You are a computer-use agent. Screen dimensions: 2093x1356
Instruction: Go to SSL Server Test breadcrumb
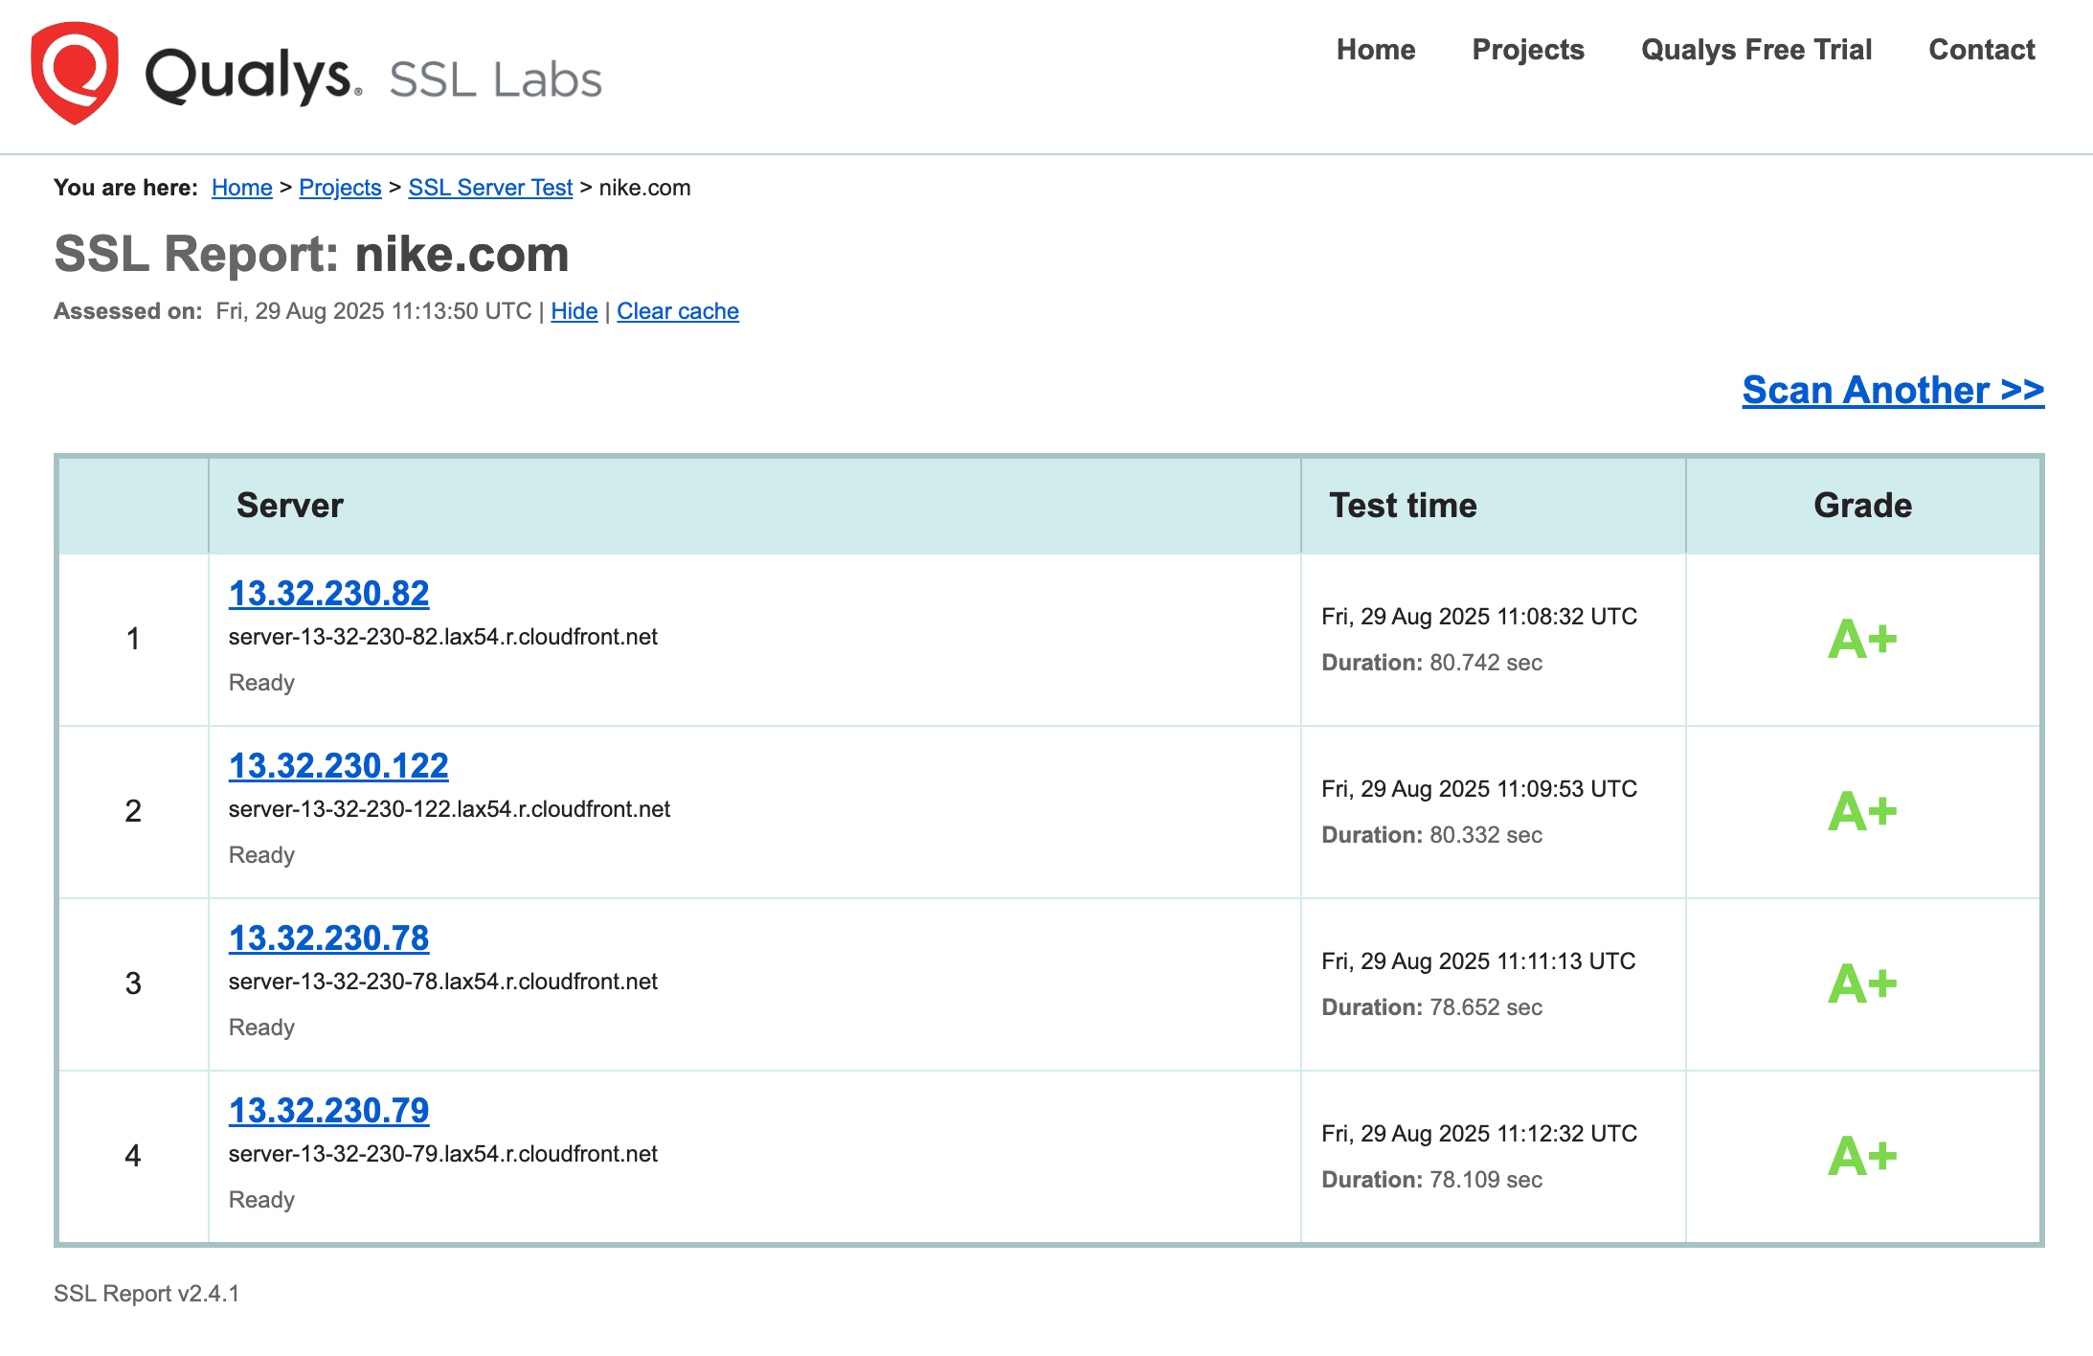click(x=490, y=188)
